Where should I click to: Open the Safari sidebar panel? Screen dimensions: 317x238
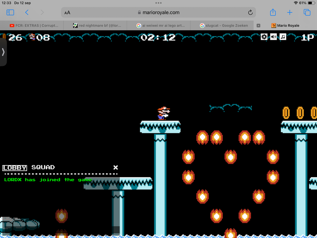pyautogui.click(x=10, y=12)
